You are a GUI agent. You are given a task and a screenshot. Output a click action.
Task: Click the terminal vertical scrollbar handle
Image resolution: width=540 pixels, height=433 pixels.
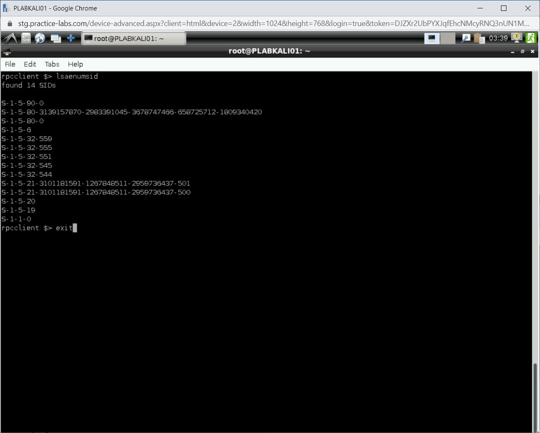pyautogui.click(x=535, y=394)
